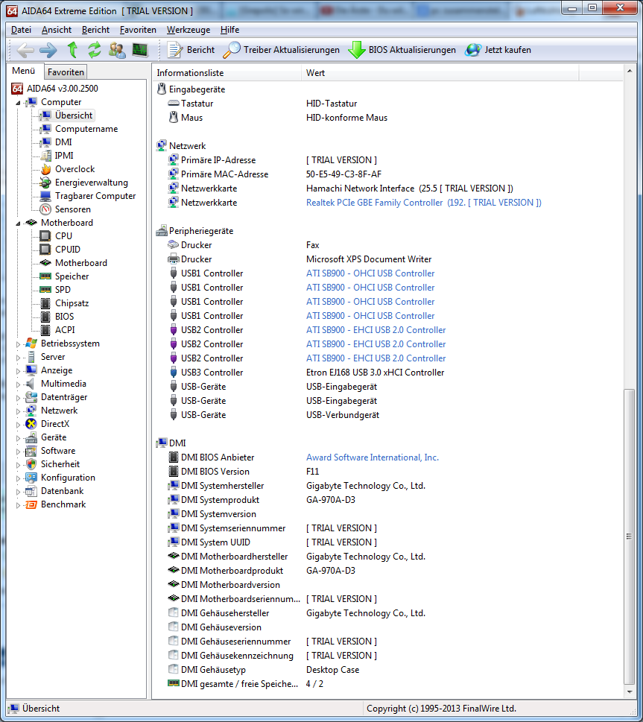Collapse the Motherboard tree node

(x=18, y=224)
